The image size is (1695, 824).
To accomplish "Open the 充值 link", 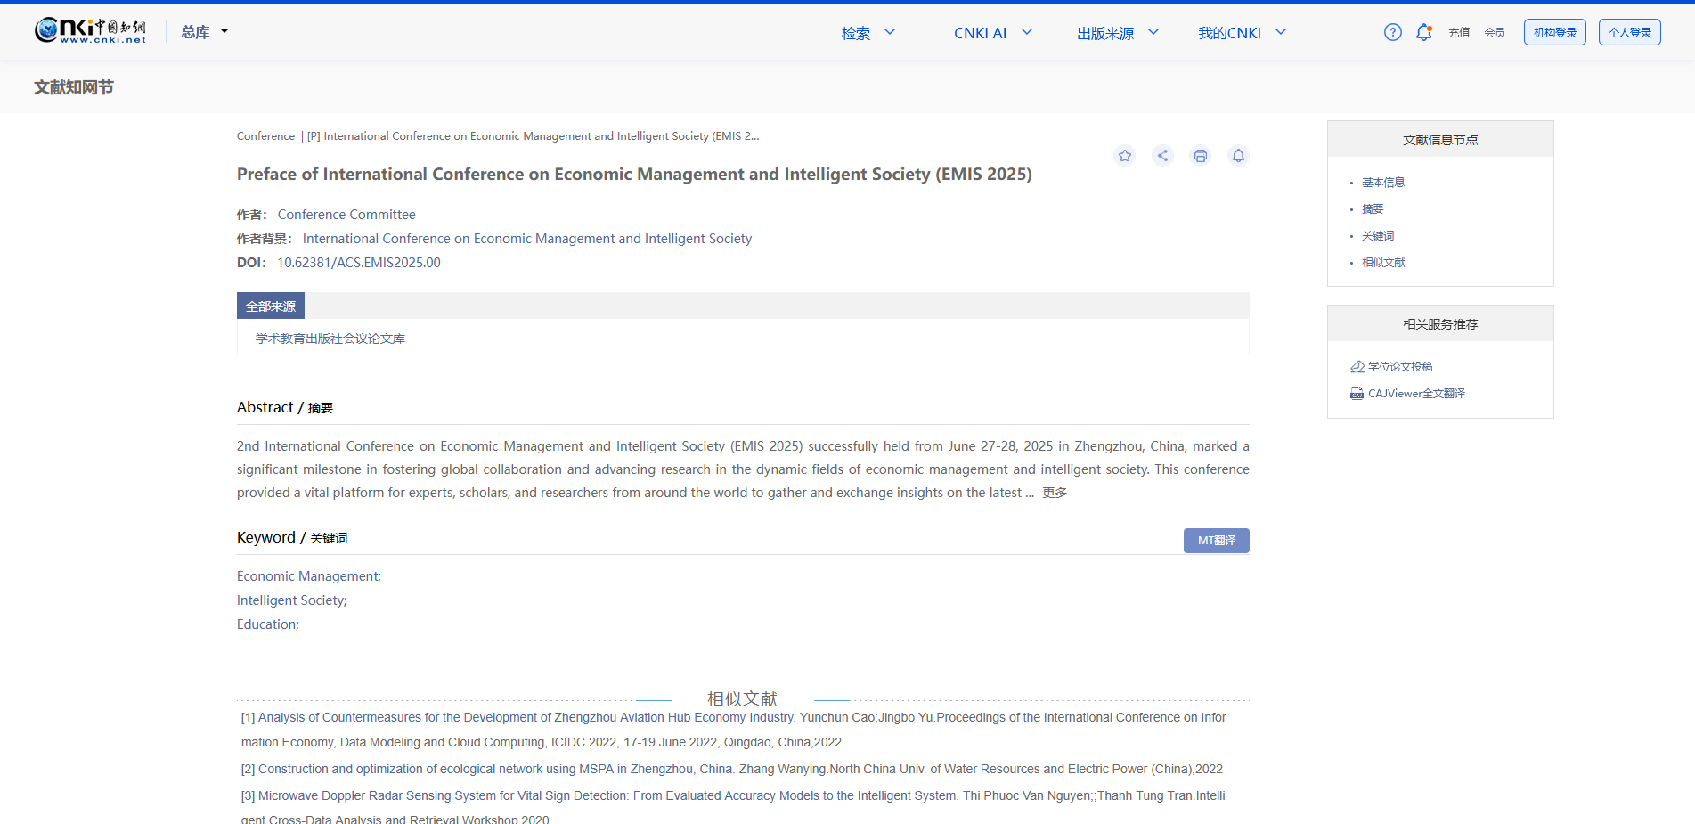I will pos(1459,33).
